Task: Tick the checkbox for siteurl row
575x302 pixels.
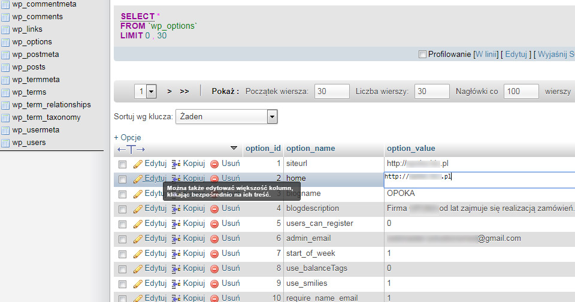Action: click(x=122, y=164)
